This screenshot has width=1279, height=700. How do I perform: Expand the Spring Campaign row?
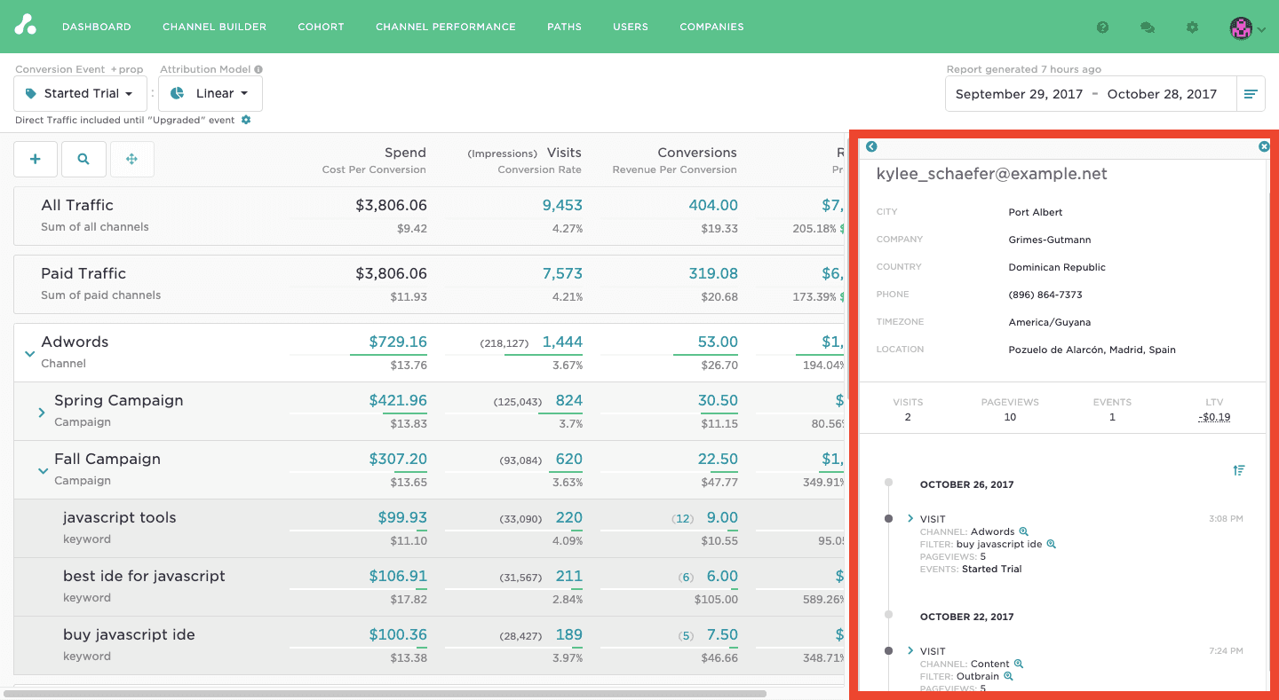pos(42,413)
